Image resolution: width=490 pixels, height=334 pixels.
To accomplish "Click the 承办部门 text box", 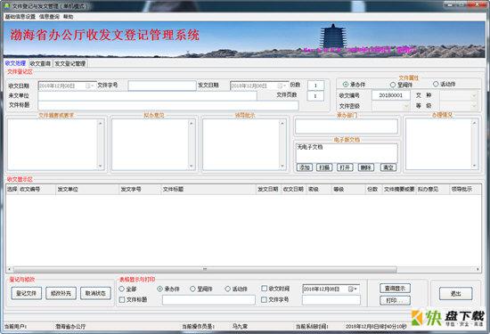I will click(x=347, y=126).
